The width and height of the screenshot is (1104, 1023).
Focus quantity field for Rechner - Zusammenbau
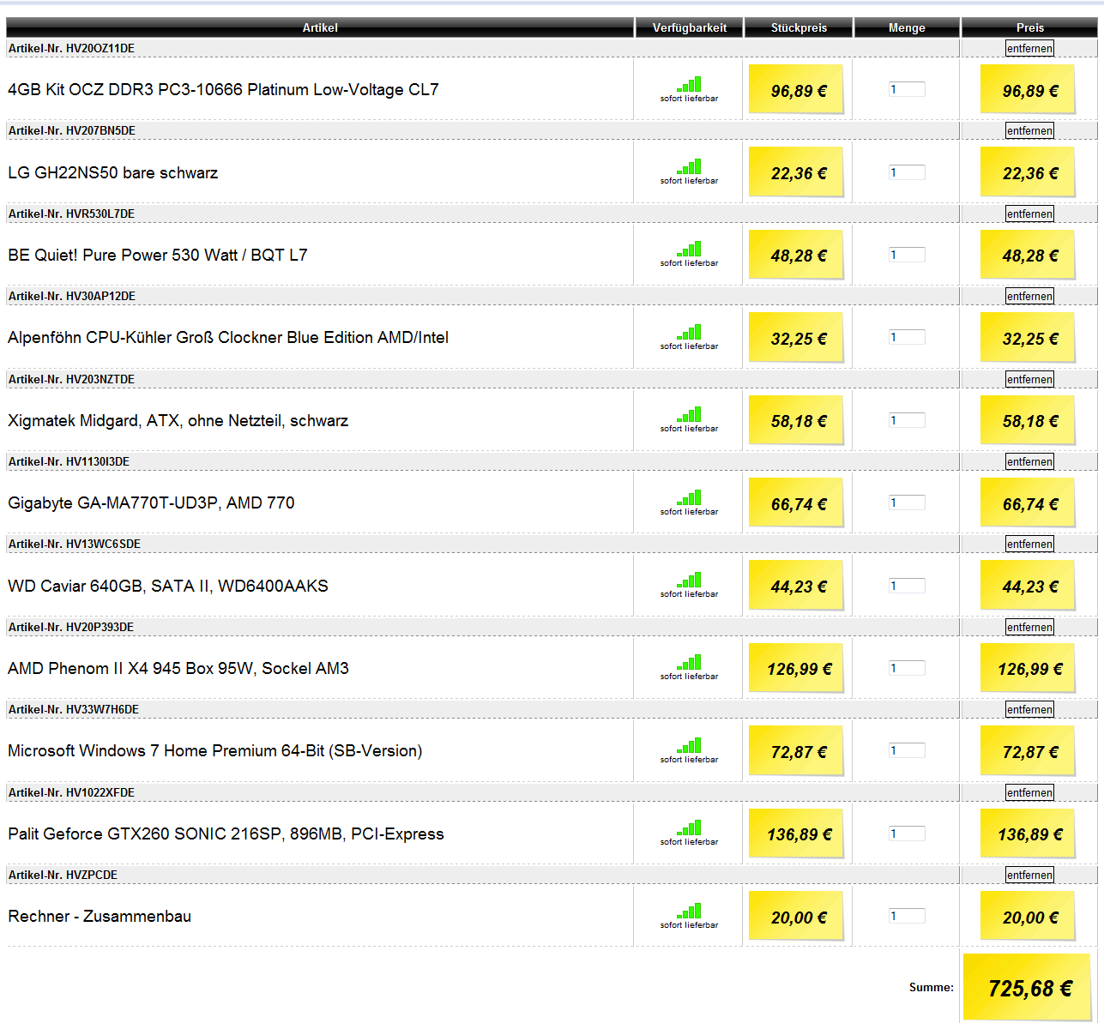[x=907, y=916]
